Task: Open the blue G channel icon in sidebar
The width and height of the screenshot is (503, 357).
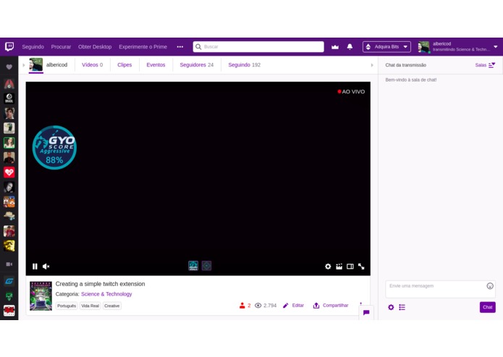Action: [x=9, y=281]
